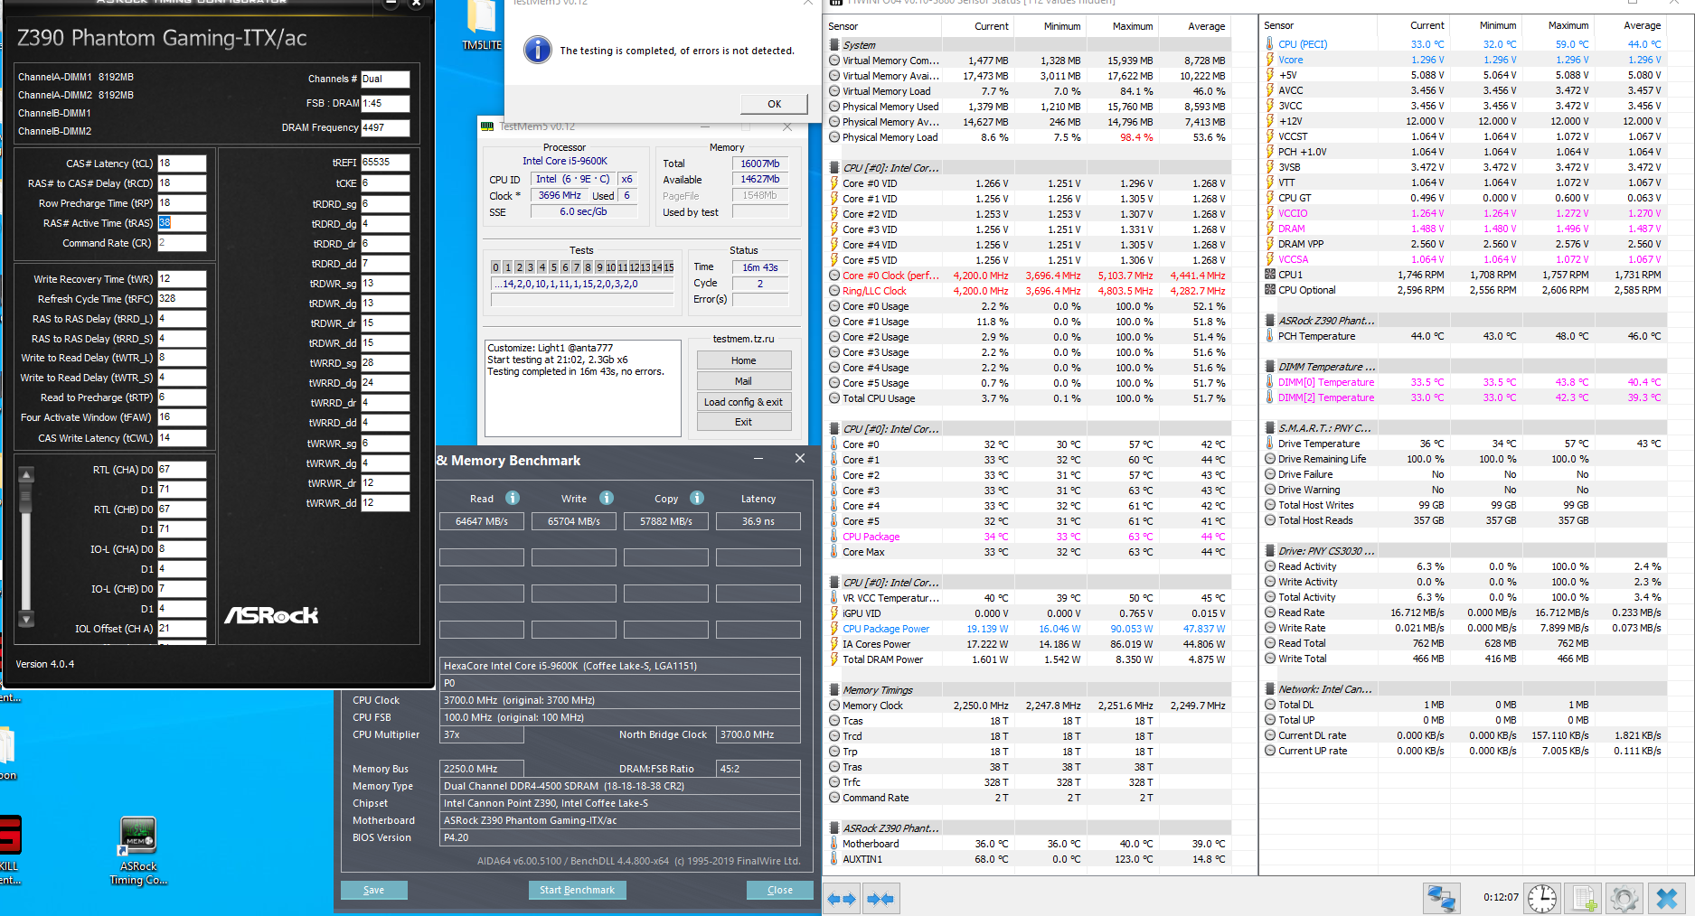Click the Memory Timings group icon in HWiNFO

834,690
